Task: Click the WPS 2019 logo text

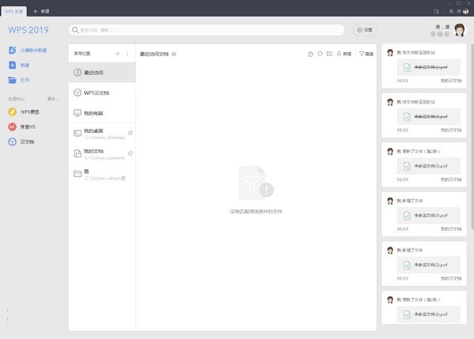Action: tap(28, 30)
